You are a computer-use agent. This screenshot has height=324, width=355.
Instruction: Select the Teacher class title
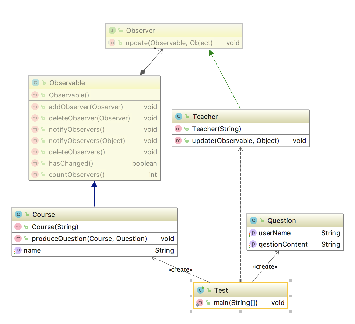point(205,117)
